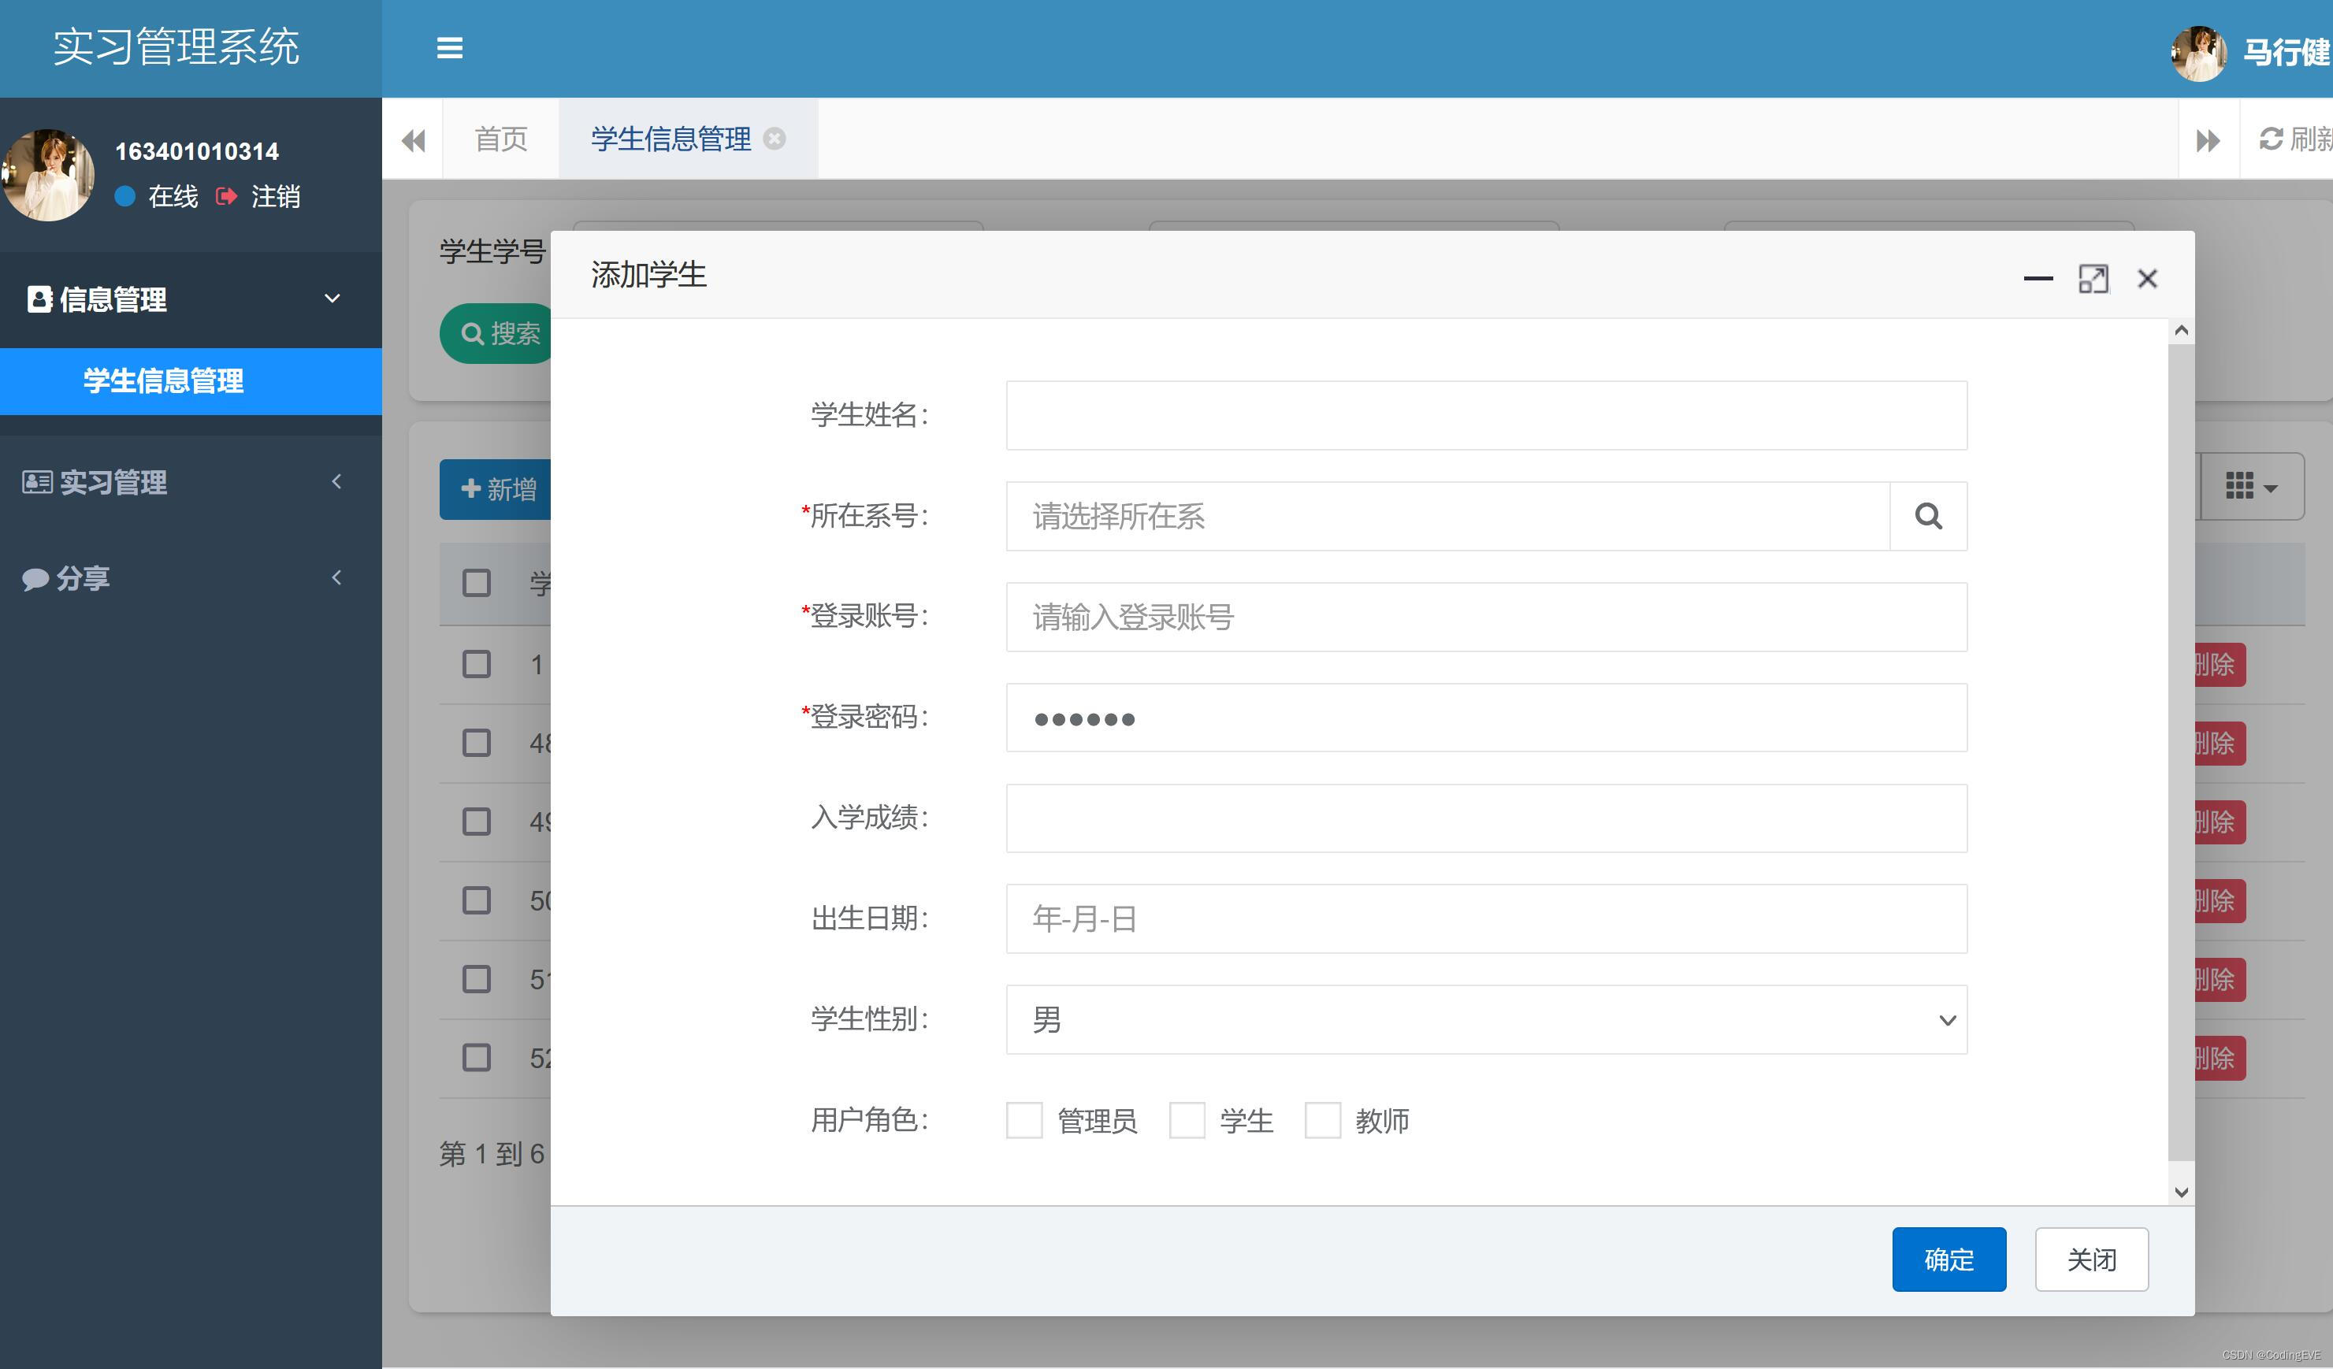Switch to the 首页 tab
Image resolution: width=2333 pixels, height=1369 pixels.
click(x=501, y=139)
